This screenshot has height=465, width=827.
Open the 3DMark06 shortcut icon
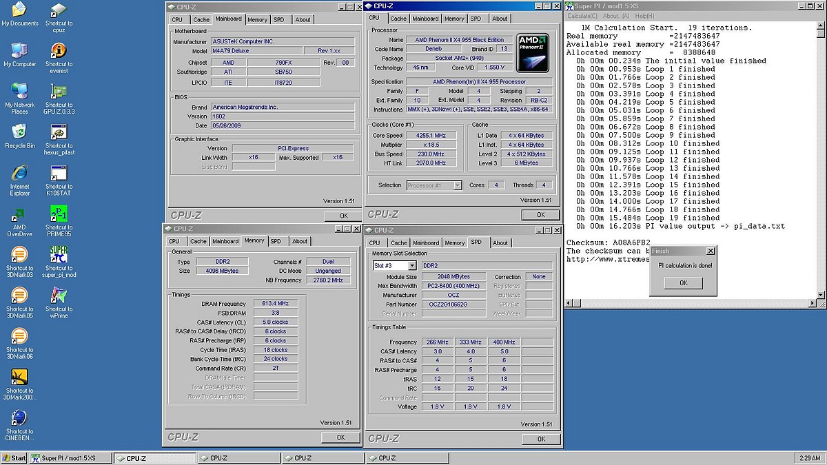point(20,336)
